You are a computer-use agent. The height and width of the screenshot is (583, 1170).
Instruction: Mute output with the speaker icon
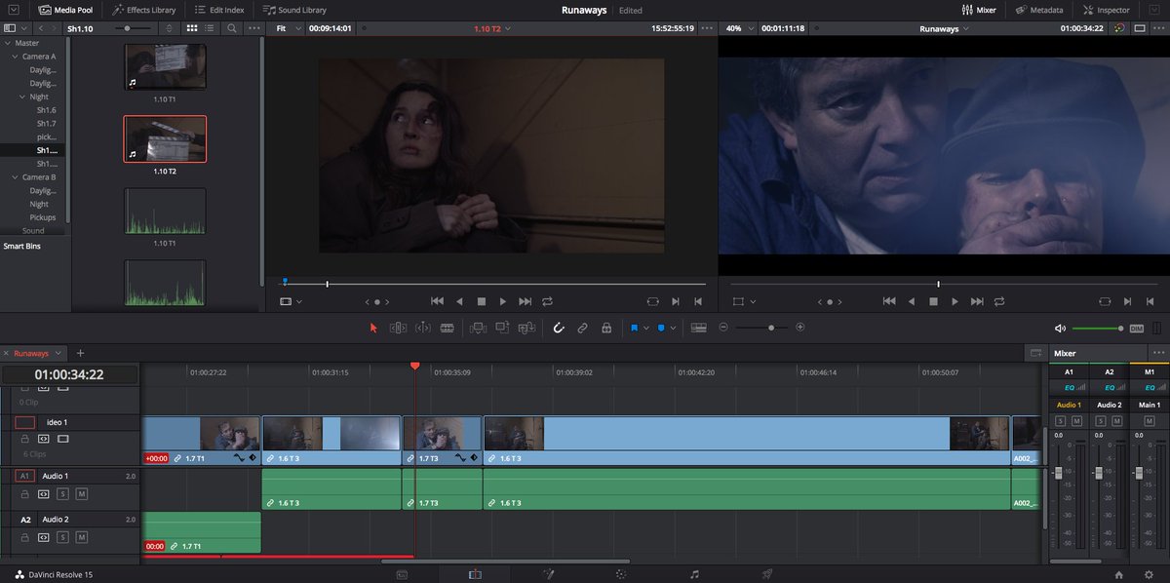(x=1061, y=329)
